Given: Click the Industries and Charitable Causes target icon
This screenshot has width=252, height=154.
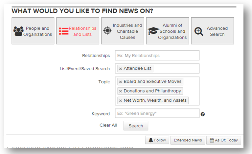Looking at the screenshot, I should (107, 31).
